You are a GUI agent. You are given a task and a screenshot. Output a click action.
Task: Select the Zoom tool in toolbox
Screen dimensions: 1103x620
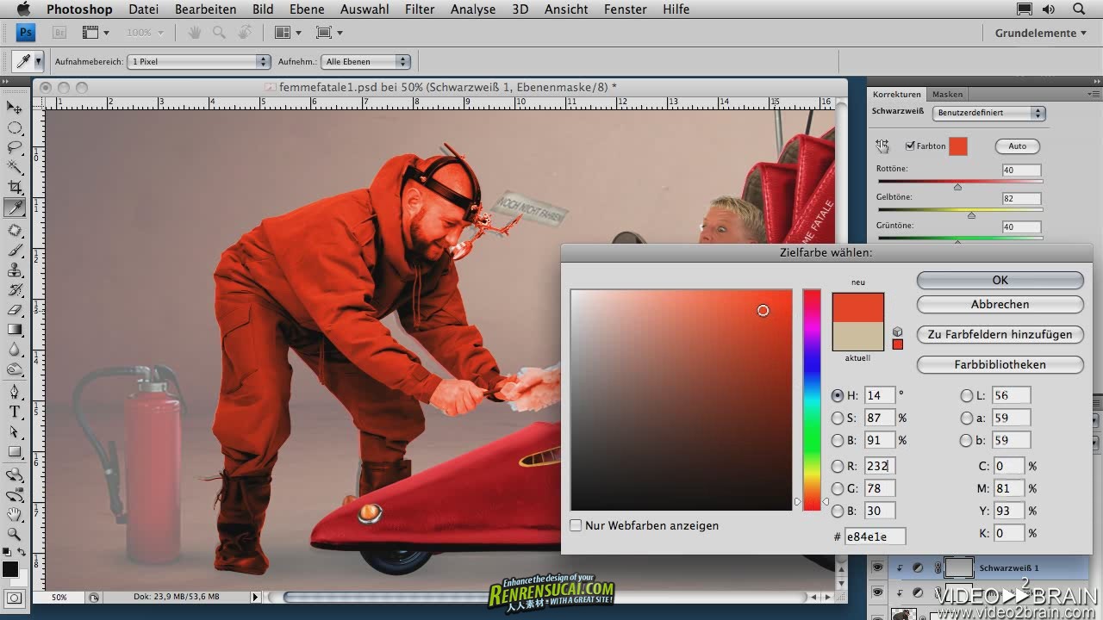point(15,534)
